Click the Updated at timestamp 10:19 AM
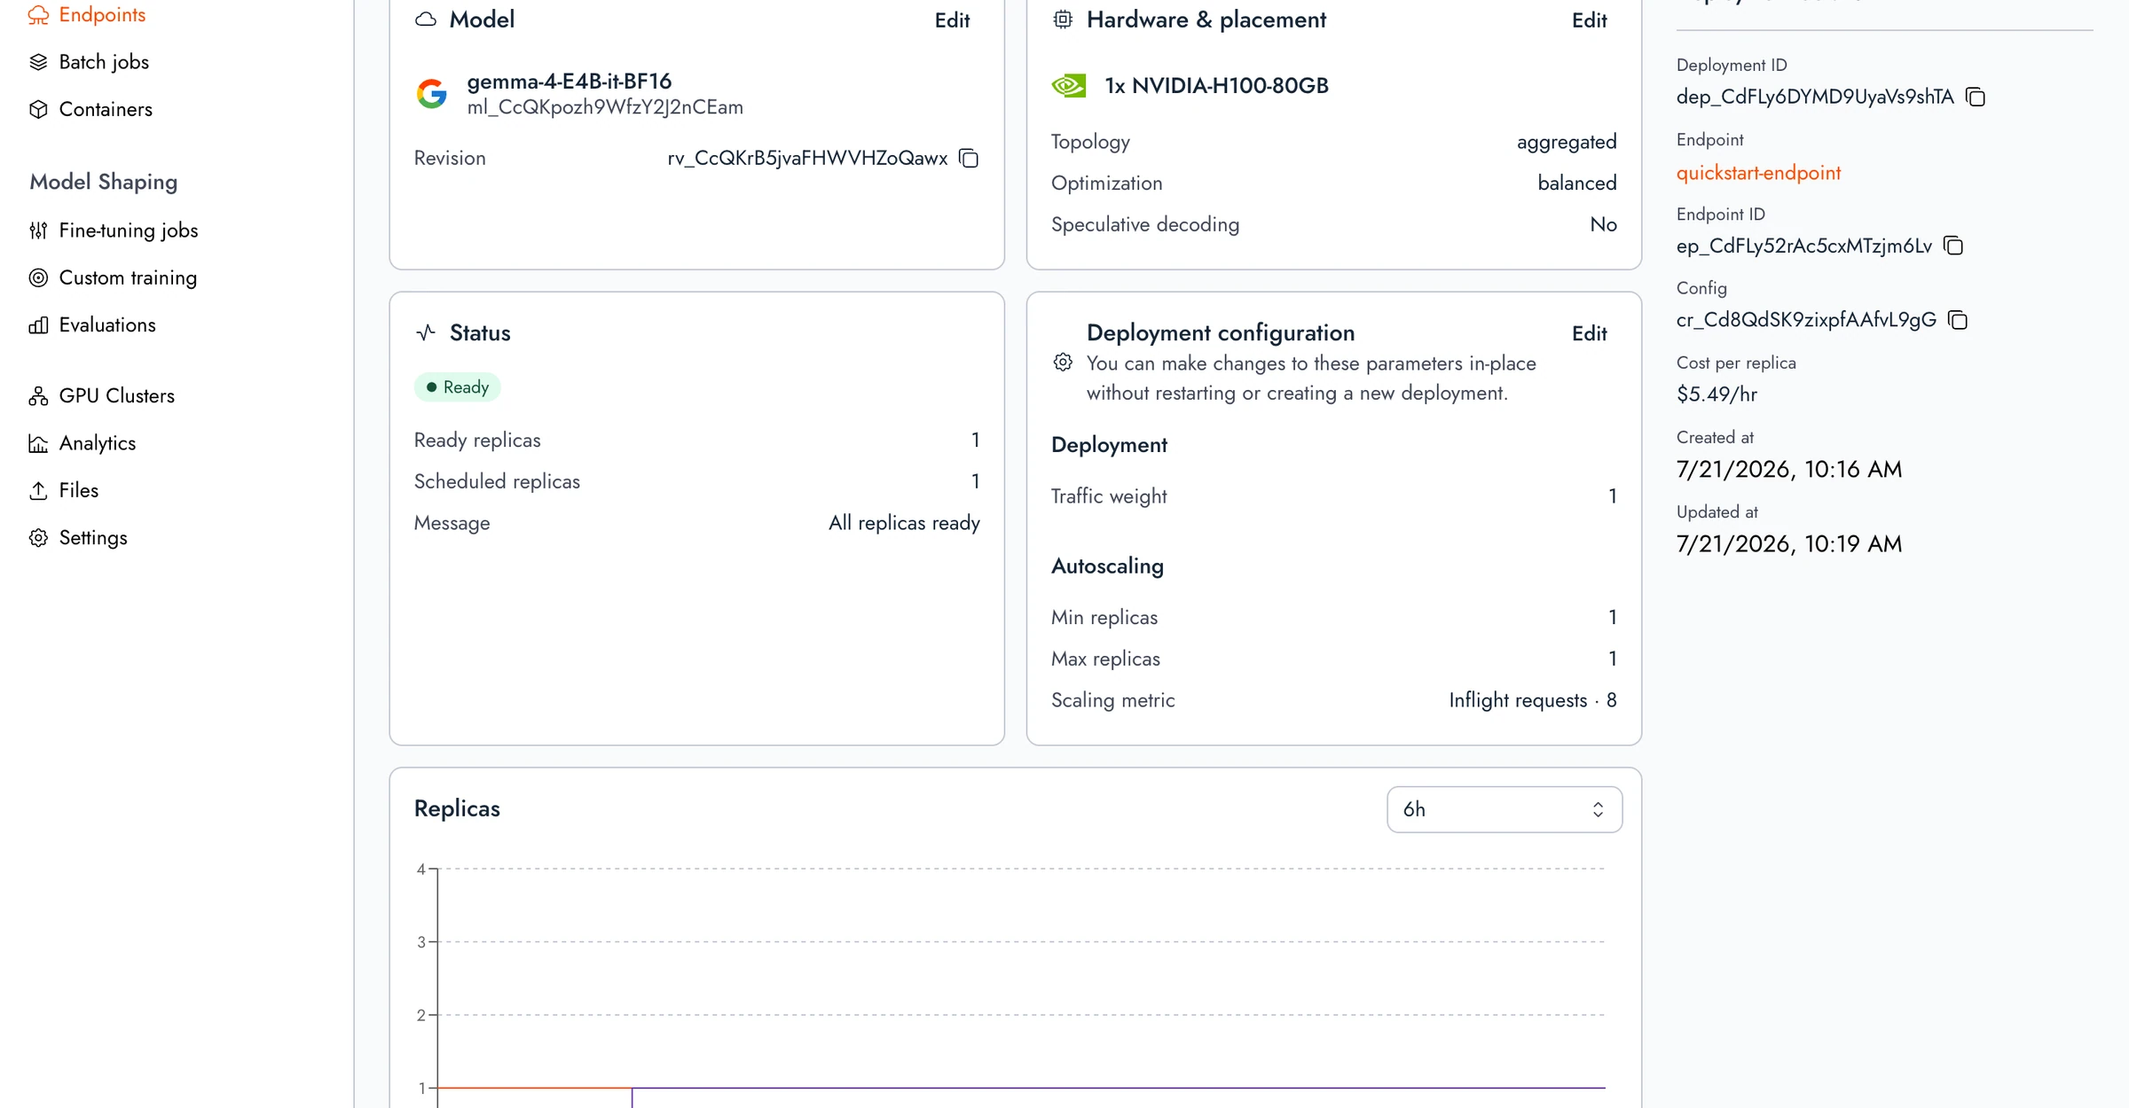The image size is (2129, 1108). pos(1789,543)
